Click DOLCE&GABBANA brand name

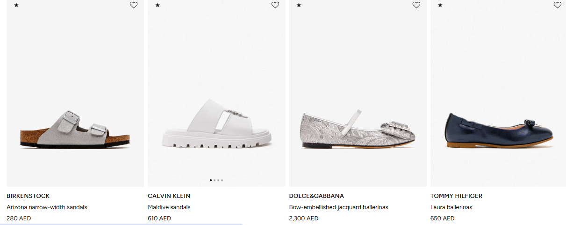pyautogui.click(x=316, y=196)
